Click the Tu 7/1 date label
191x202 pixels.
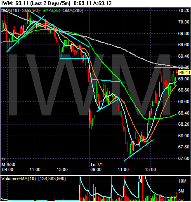pos(97,164)
